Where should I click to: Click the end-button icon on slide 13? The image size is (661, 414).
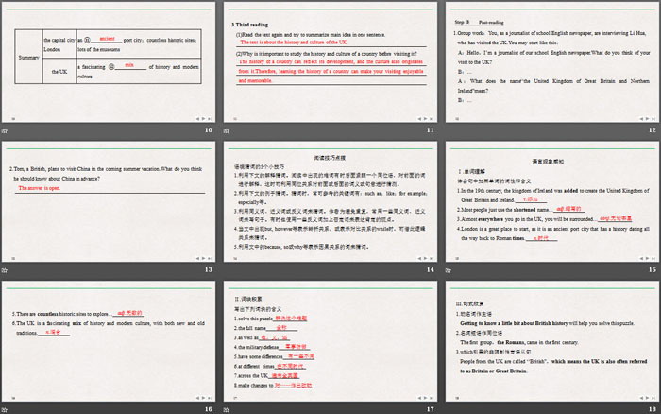point(210,258)
